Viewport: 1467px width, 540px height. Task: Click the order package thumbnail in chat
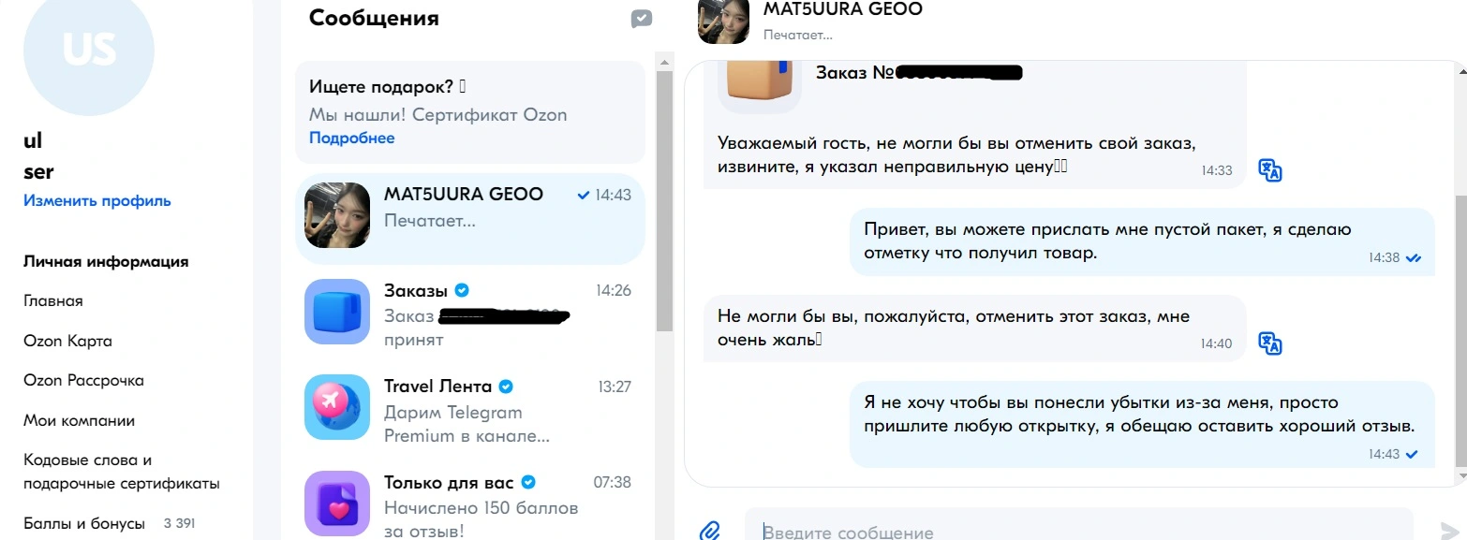[x=761, y=79]
